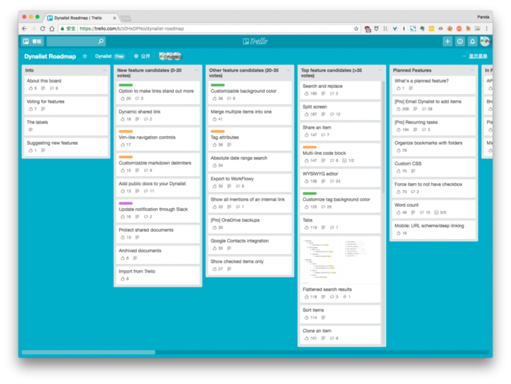Viewport: 511px width, 384px height.
Task: Open Flattened search results thumbnail image
Action: [340, 260]
